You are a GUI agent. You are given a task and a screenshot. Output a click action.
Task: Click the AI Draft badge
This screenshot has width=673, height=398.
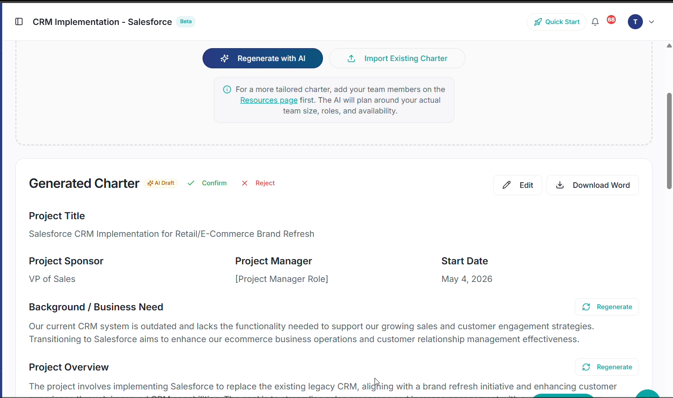tap(160, 183)
